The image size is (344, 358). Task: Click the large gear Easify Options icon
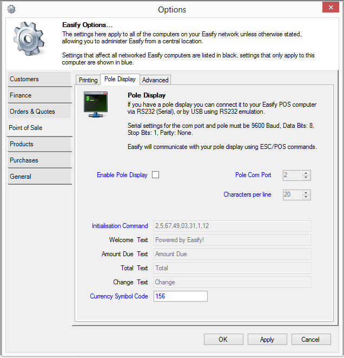(x=30, y=42)
